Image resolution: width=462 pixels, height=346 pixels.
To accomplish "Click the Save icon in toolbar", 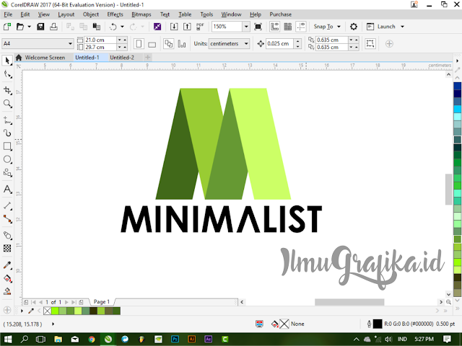I will (40, 27).
